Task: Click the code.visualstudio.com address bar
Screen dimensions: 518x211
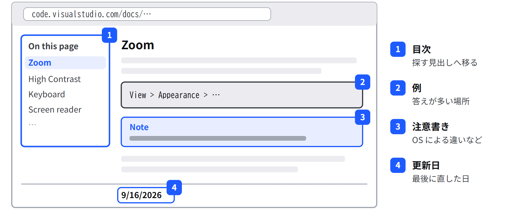Action: [x=147, y=14]
